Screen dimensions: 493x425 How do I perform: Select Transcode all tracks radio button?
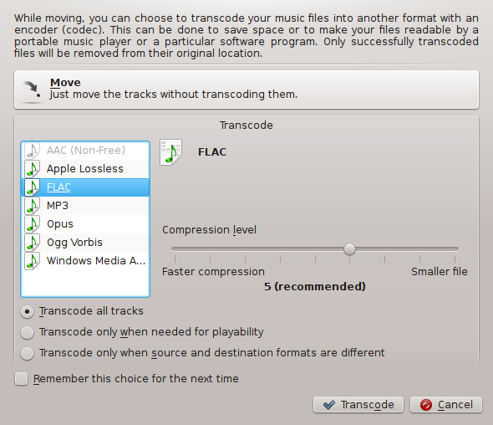27,312
